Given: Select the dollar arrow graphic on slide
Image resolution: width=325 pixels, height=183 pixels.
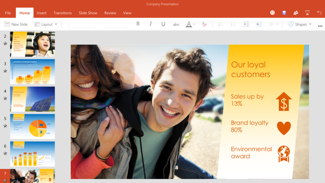Looking at the screenshot, I should [x=284, y=101].
